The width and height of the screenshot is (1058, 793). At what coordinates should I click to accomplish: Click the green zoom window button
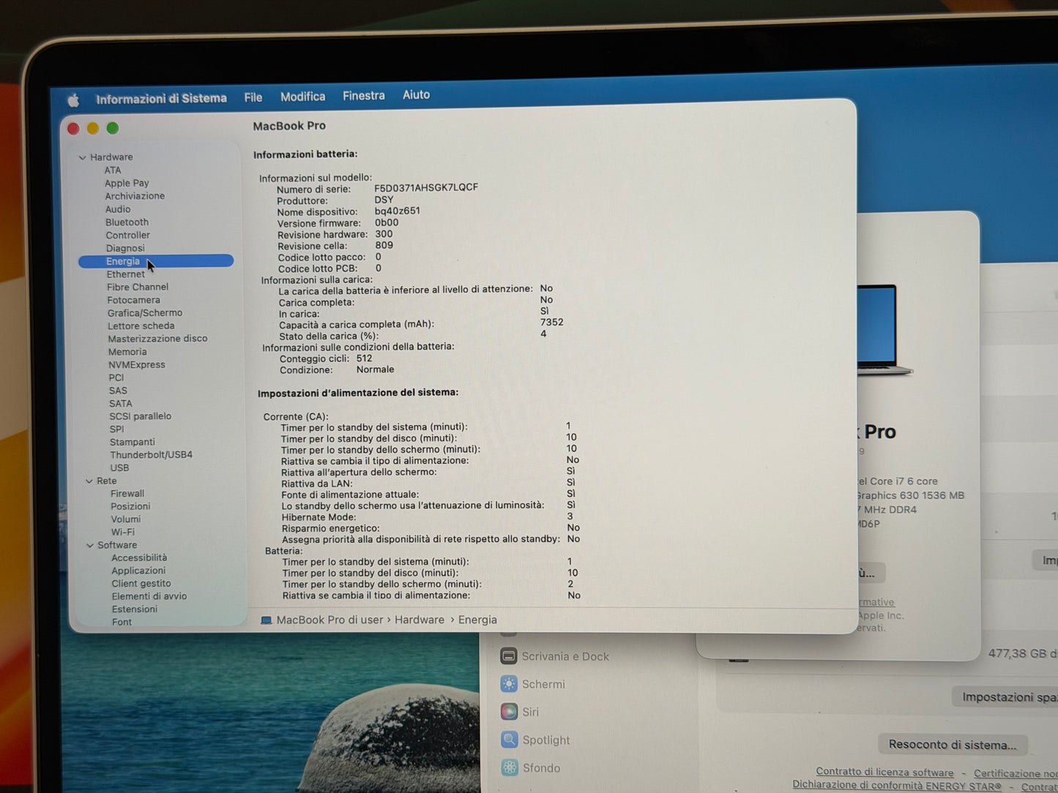pos(113,128)
